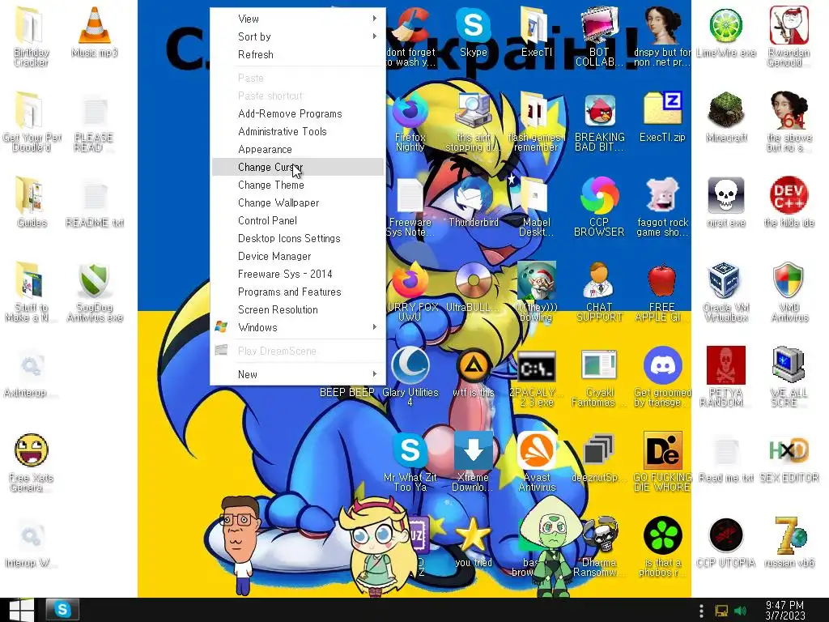Select Freeware Sys - 2014 entry
The image size is (829, 622).
point(298,274)
